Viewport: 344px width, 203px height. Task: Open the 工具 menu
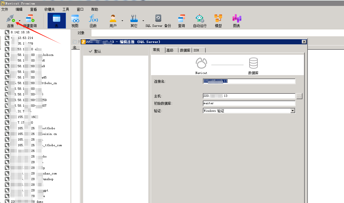click(66, 9)
